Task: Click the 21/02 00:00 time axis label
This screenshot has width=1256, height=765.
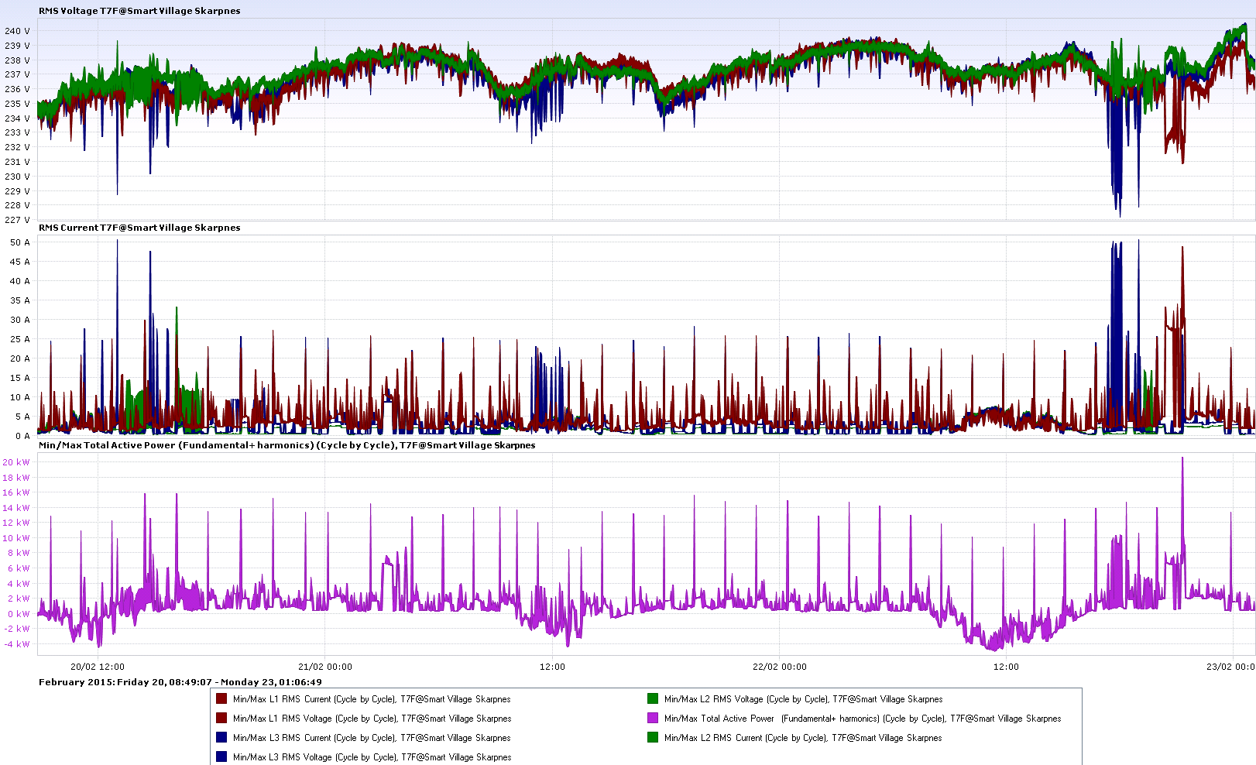Action: point(324,667)
